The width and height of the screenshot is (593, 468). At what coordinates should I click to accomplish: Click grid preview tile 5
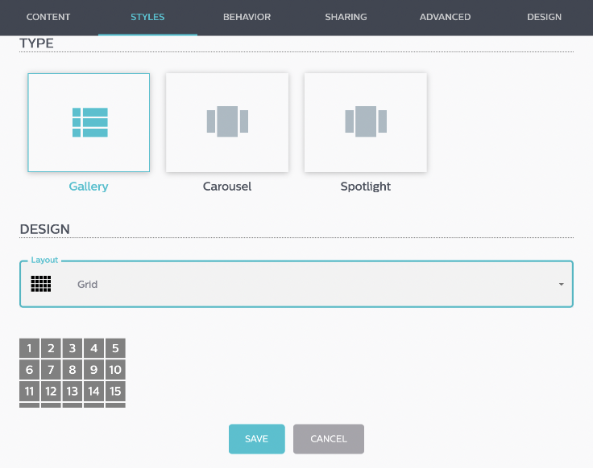(115, 348)
